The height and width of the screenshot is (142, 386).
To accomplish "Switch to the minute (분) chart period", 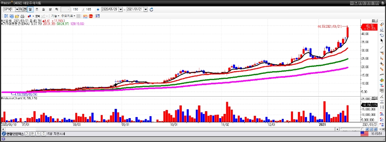I will pyautogui.click(x=50, y=9).
